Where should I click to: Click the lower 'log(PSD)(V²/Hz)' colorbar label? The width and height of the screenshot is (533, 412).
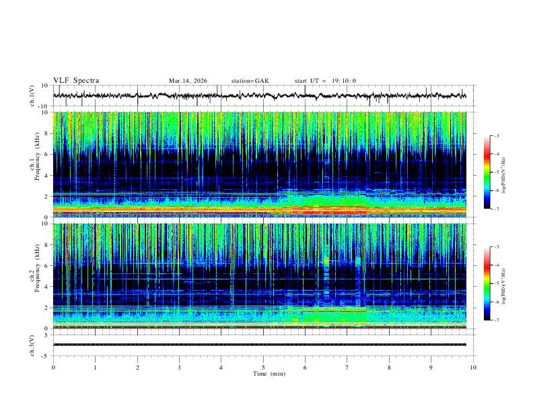(x=503, y=286)
